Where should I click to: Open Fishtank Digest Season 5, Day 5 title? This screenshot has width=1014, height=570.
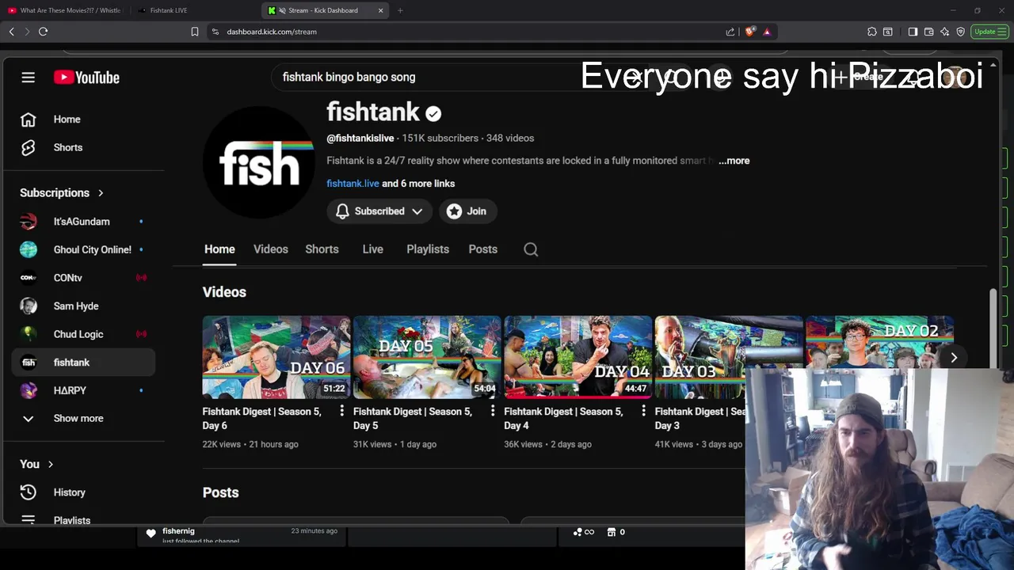[x=413, y=419]
